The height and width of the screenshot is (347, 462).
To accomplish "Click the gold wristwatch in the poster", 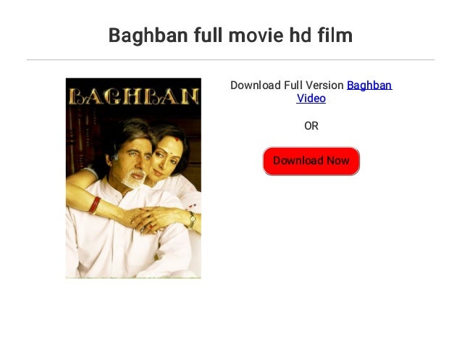I will 192,220.
